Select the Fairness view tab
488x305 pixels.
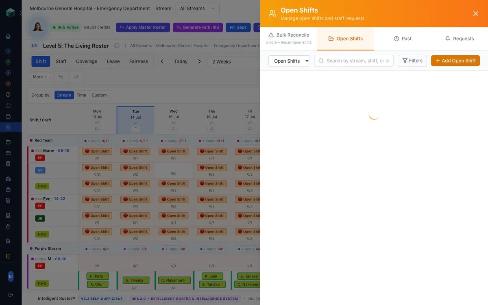coord(139,61)
